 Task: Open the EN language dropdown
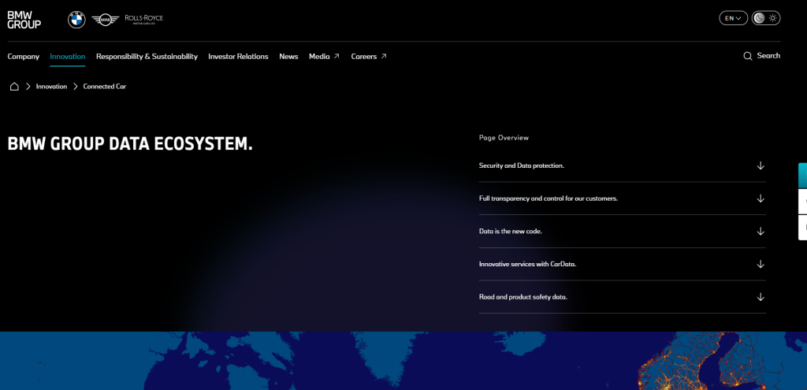click(734, 18)
